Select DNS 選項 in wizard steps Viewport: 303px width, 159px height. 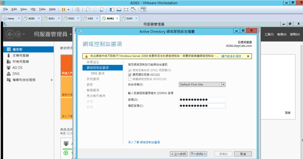(x=97, y=73)
